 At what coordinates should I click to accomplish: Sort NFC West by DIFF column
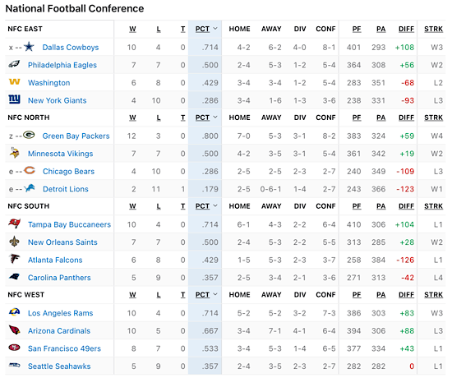point(407,295)
